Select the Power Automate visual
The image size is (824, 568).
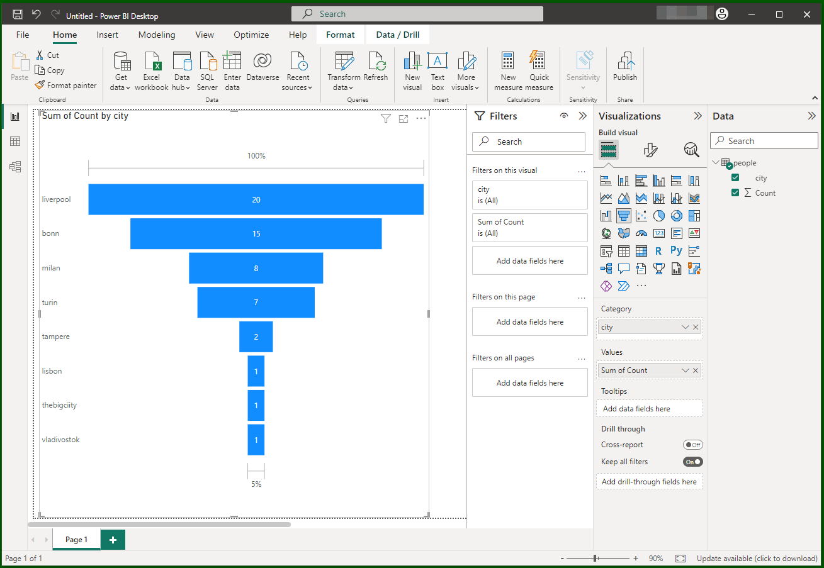pyautogui.click(x=624, y=286)
